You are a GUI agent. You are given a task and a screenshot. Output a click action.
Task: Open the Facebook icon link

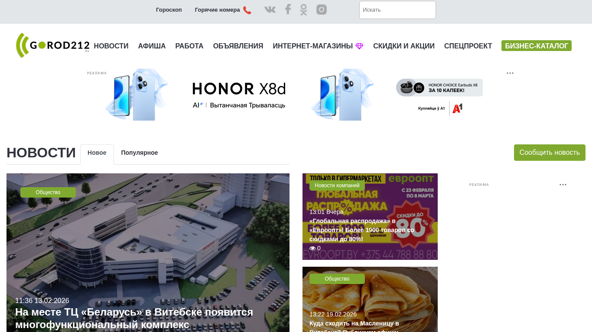(288, 10)
